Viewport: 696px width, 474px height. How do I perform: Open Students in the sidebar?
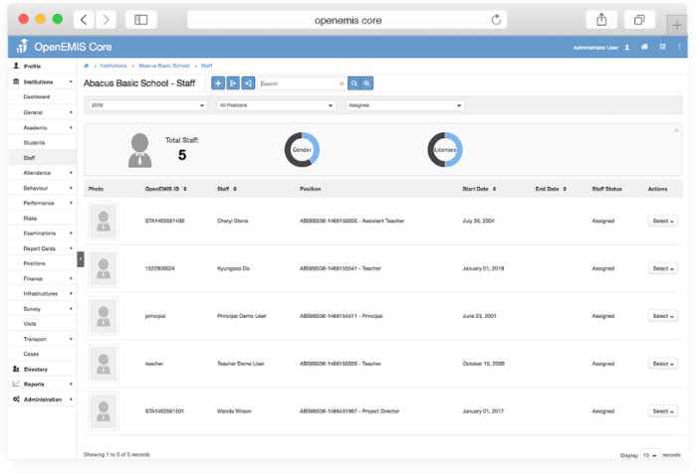(x=43, y=143)
